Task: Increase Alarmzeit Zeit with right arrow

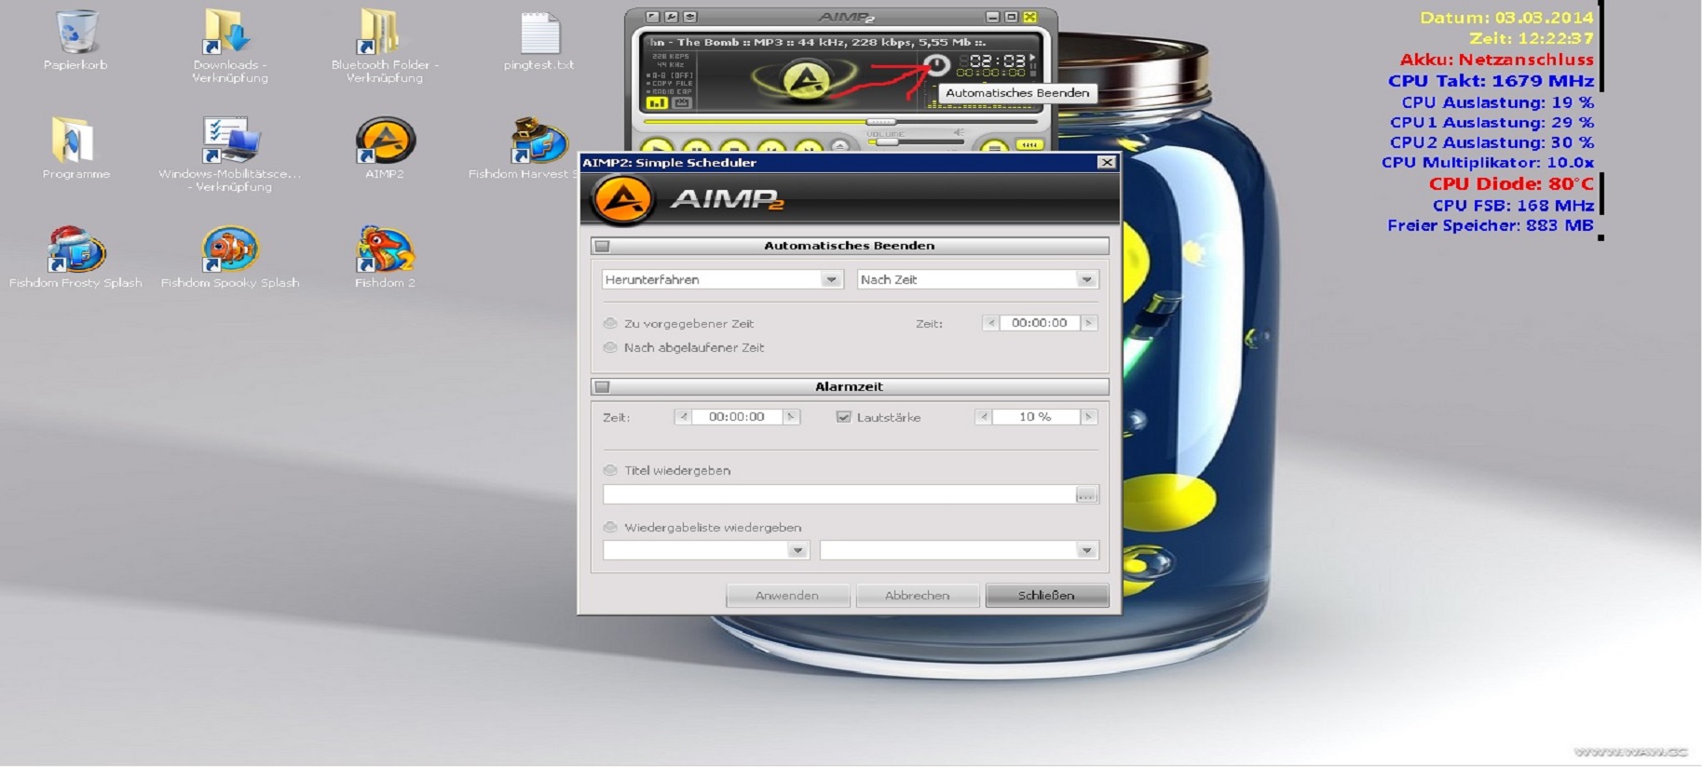Action: pos(791,417)
